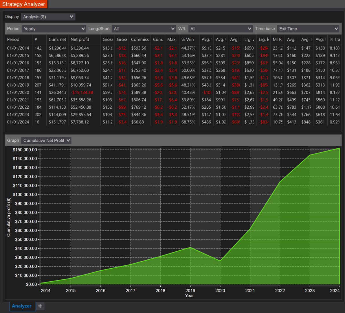The image size is (345, 313).
Task: Sort by the Commiss column header
Action: click(140, 39)
